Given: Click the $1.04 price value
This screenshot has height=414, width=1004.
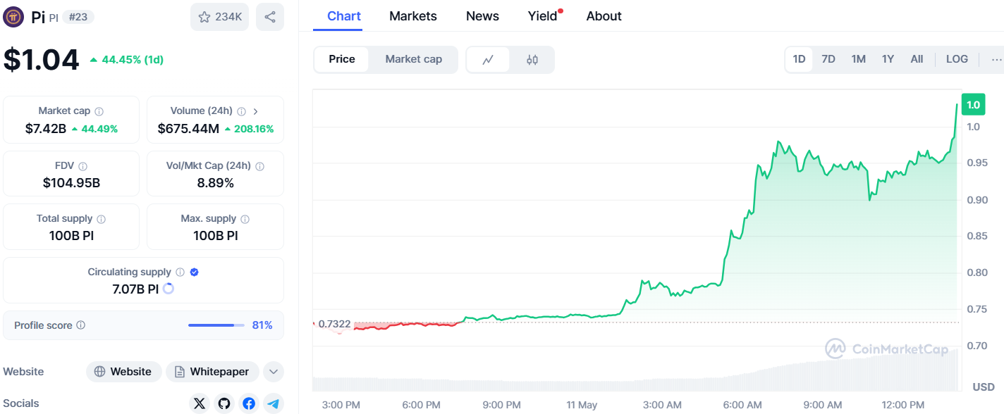Looking at the screenshot, I should coord(41,59).
